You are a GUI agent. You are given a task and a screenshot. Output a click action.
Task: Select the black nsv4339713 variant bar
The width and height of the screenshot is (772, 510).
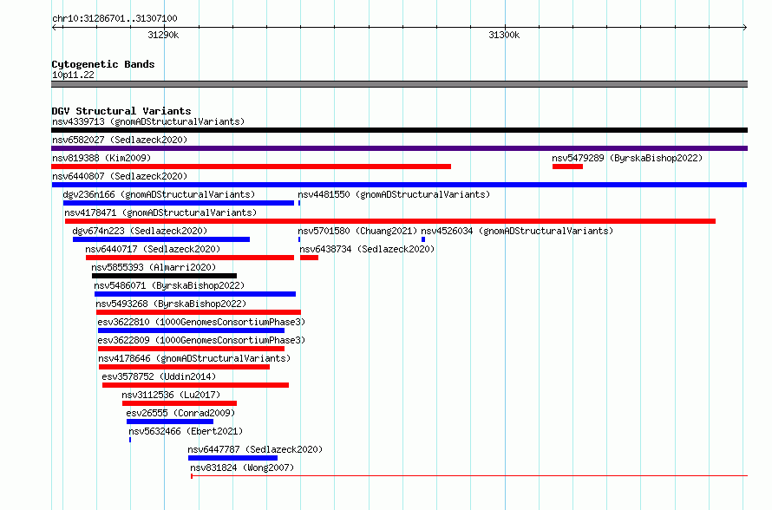(x=399, y=130)
